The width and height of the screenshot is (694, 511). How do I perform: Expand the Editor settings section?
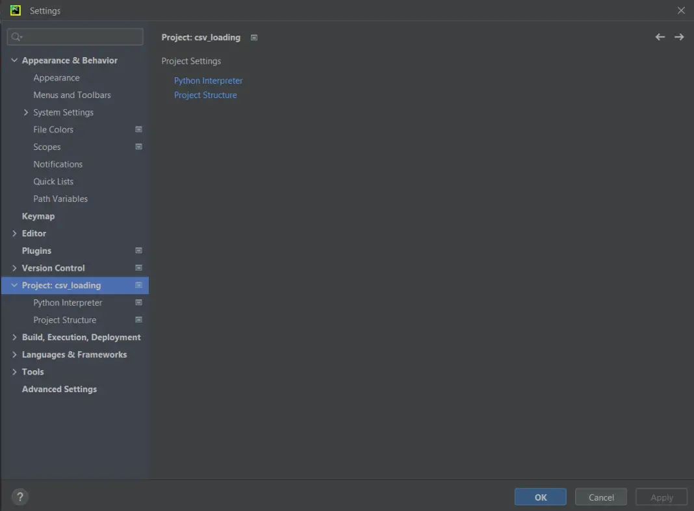click(14, 233)
